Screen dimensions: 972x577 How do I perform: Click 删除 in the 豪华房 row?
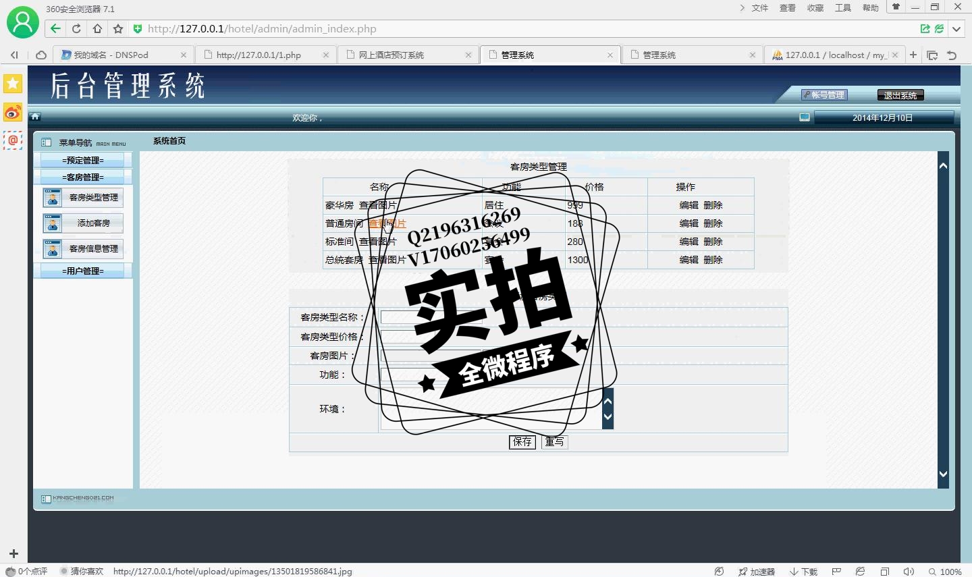coord(713,205)
